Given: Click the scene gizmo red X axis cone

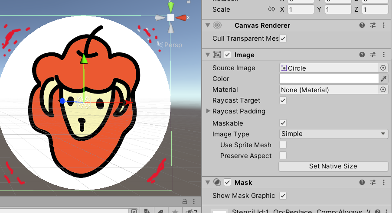Looking at the screenshot, I should [181, 18].
